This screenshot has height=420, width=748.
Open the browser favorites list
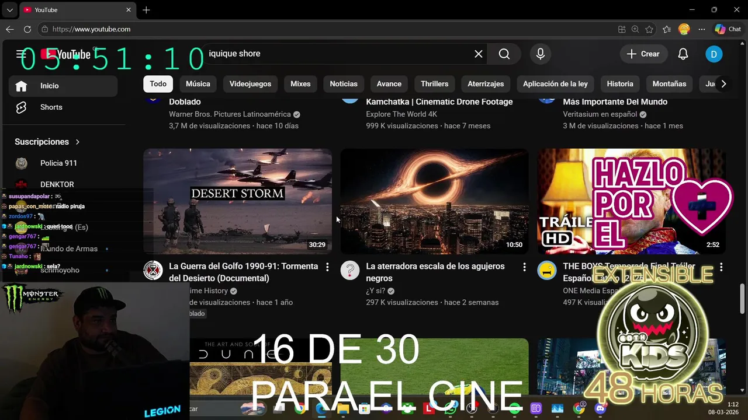tap(667, 29)
